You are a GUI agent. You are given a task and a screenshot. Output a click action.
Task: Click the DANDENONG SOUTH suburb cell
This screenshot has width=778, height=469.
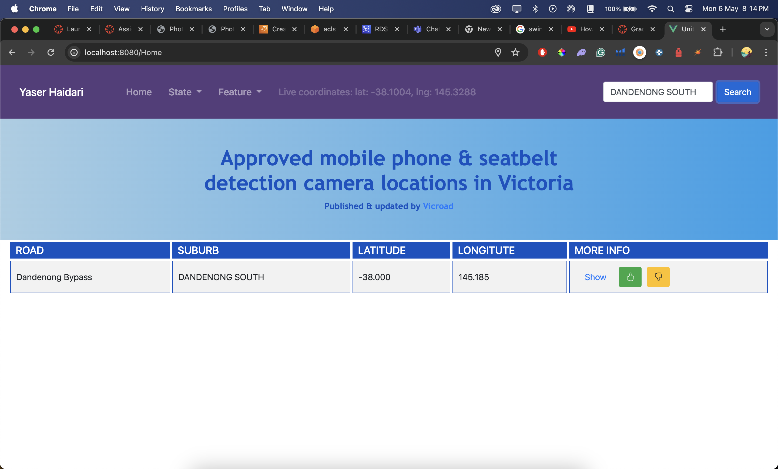(x=261, y=277)
